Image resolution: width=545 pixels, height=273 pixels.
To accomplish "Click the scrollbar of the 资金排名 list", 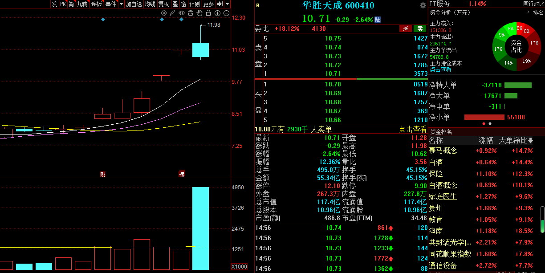I will pyautogui.click(x=542, y=220).
